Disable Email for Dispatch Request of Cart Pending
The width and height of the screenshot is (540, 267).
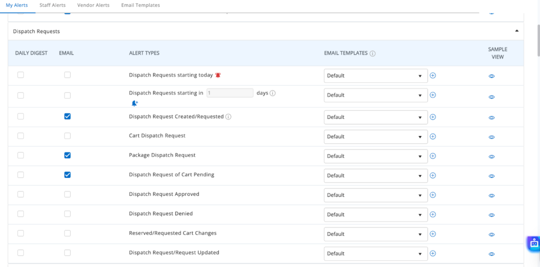67,175
